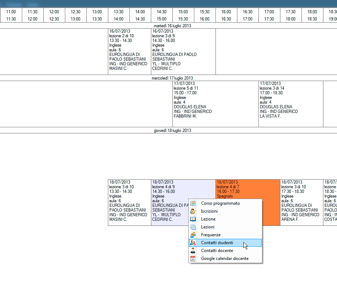This screenshot has height=294, width=337.
Task: Click the 16:00 - 16:30 time slot header
Action: (x=226, y=15)
